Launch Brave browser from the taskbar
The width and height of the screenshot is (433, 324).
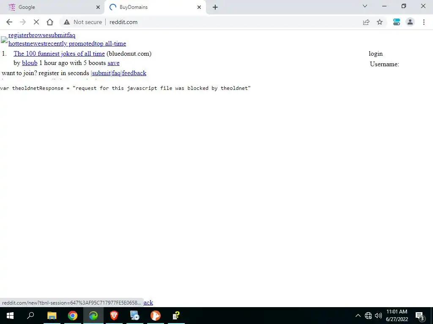(x=114, y=316)
